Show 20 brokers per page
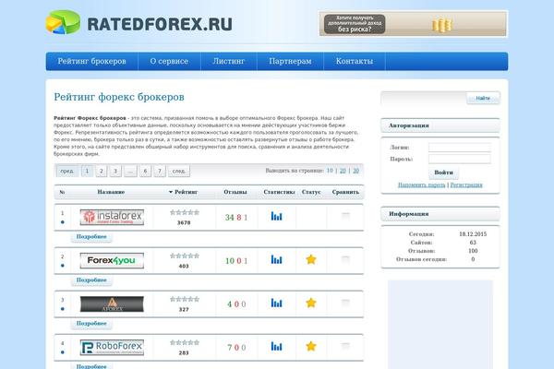The width and height of the screenshot is (554, 369). (343, 171)
